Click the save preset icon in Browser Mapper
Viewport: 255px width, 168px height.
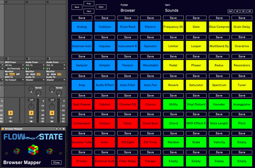[x=64, y=129]
